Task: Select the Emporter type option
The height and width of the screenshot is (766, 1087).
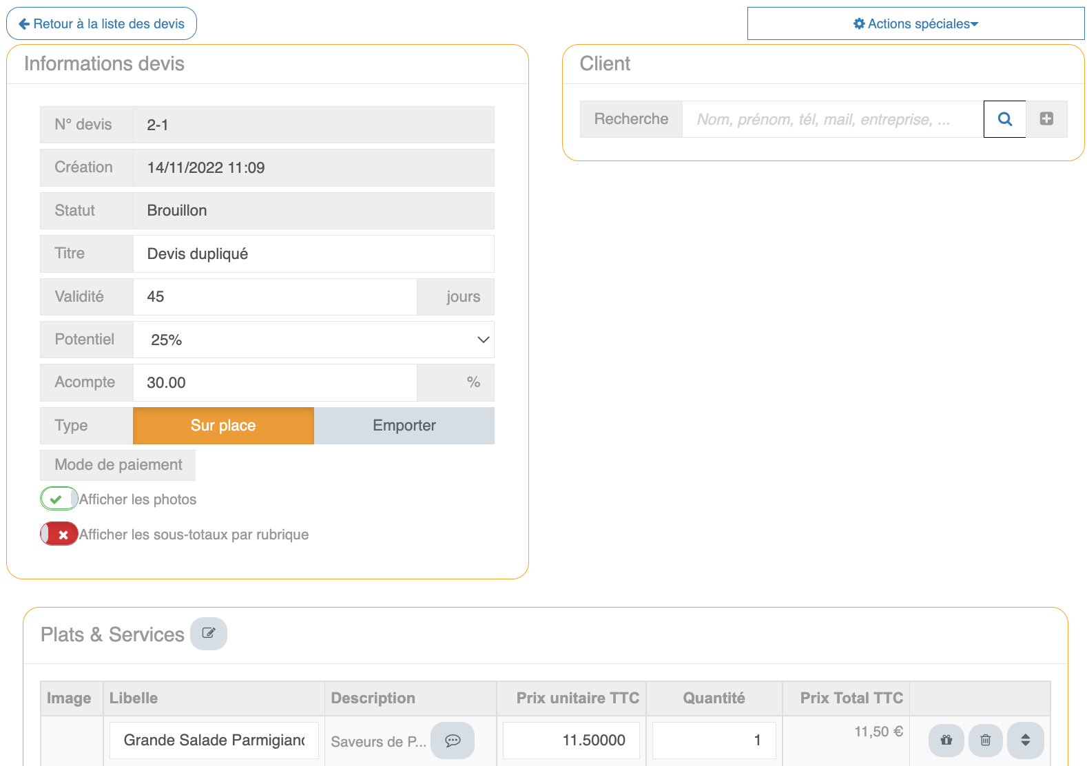Action: click(x=404, y=426)
